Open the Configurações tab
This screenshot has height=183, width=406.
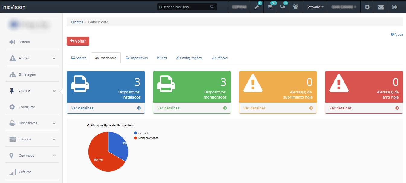point(189,58)
